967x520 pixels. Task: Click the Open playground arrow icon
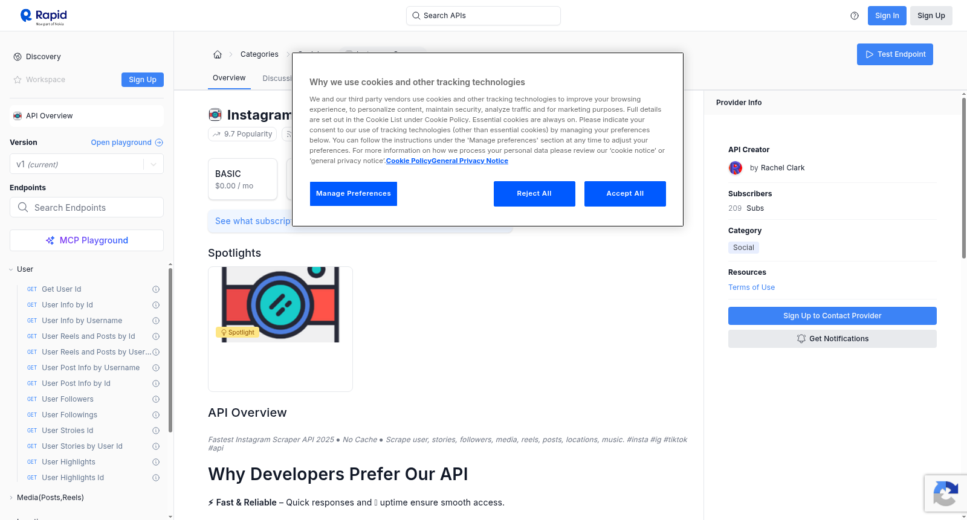(159, 143)
